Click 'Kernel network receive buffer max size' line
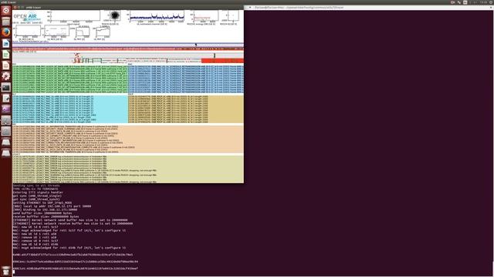The width and height of the screenshot is (494, 277). pyautogui.click(x=73, y=224)
